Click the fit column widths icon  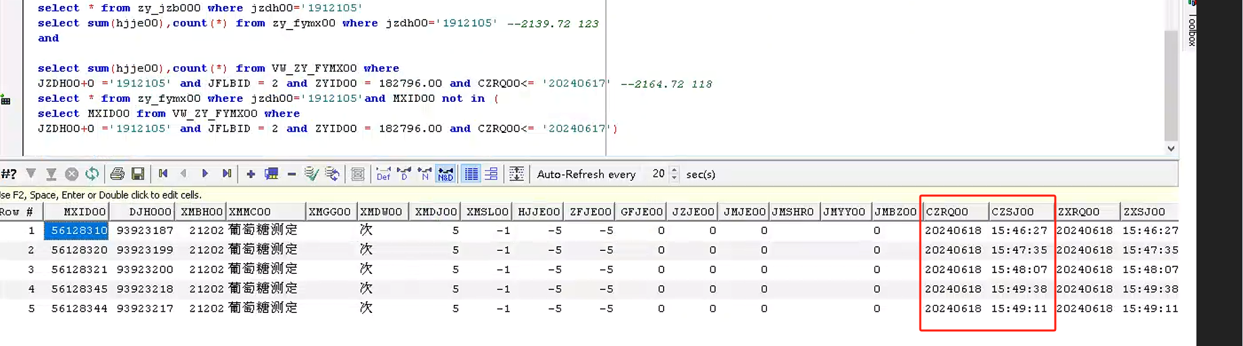click(517, 174)
